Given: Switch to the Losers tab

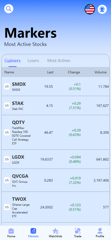Looking at the screenshot, I should pos(33,61).
